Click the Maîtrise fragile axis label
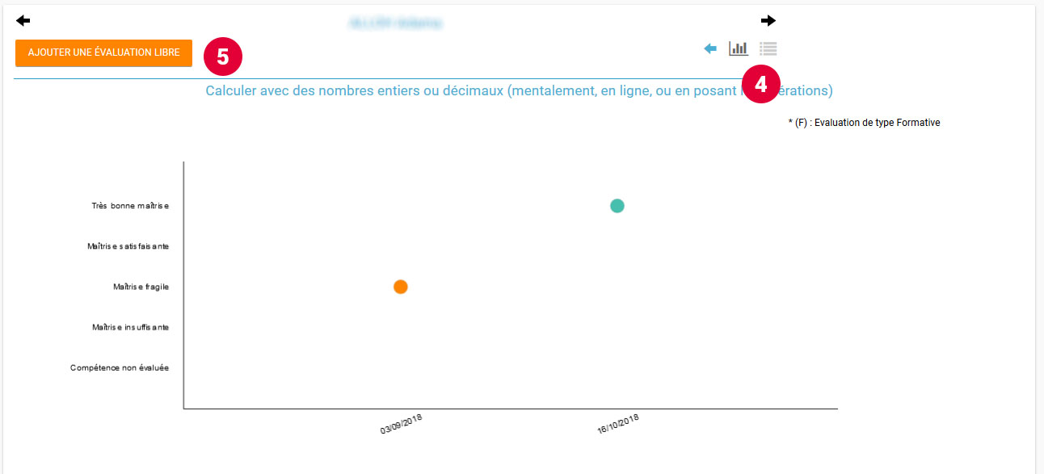1044x474 pixels. coord(141,287)
